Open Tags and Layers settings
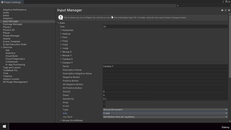 click(12, 68)
